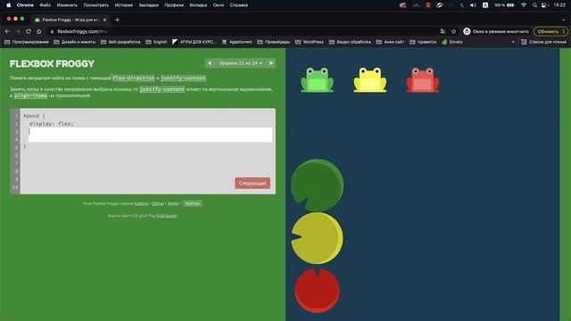Screen dimensions: 571x321
Task: Open the Провайдеры bookmarks folder
Action: coord(274,42)
